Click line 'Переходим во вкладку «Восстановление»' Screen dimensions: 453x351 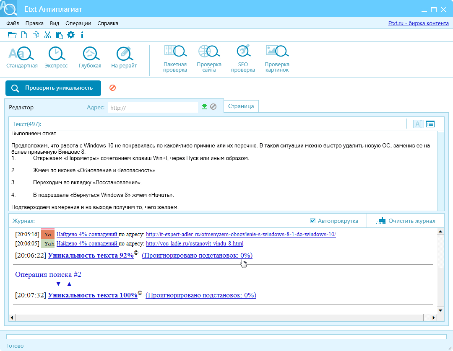tap(88, 183)
